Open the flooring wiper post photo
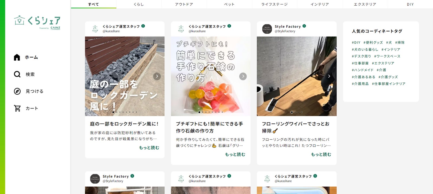Image resolution: width=433 pixels, height=194 pixels. click(x=297, y=76)
